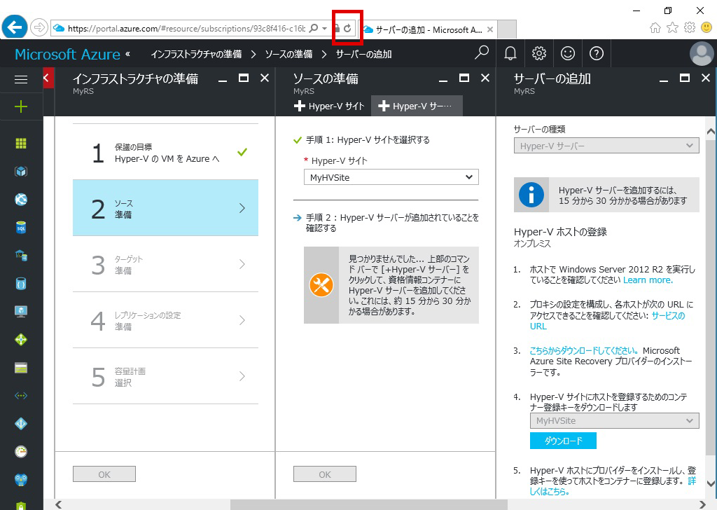Refresh the page with the reload icon

[347, 28]
